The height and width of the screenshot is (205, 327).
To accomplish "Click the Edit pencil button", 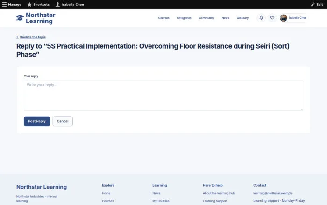I will pyautogui.click(x=317, y=4).
